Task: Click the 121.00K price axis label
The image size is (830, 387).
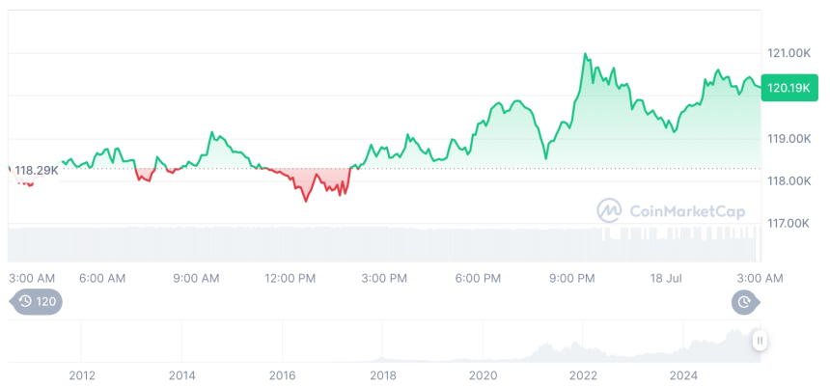Action: click(x=788, y=52)
